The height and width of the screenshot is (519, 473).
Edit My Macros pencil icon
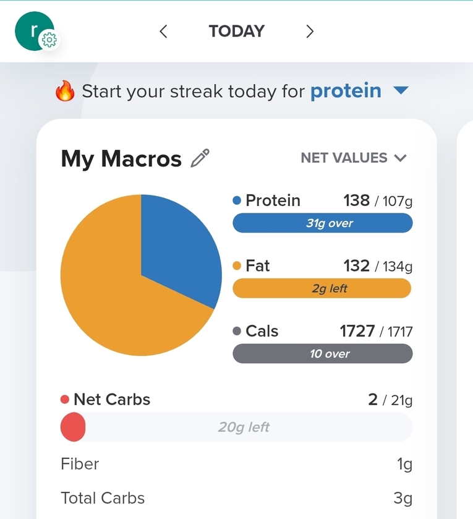tap(200, 158)
